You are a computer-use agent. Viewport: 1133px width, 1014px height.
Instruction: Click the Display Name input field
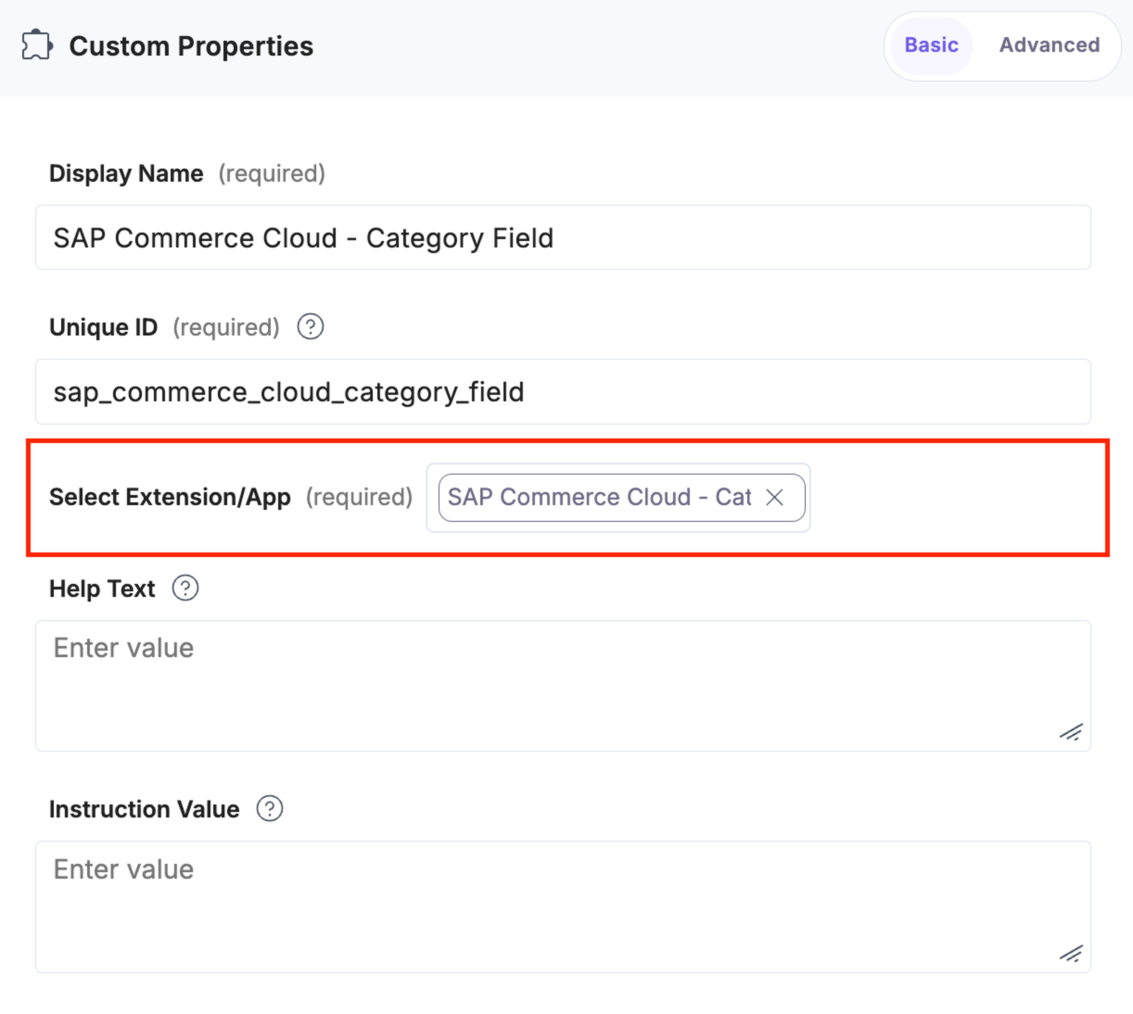tap(563, 238)
